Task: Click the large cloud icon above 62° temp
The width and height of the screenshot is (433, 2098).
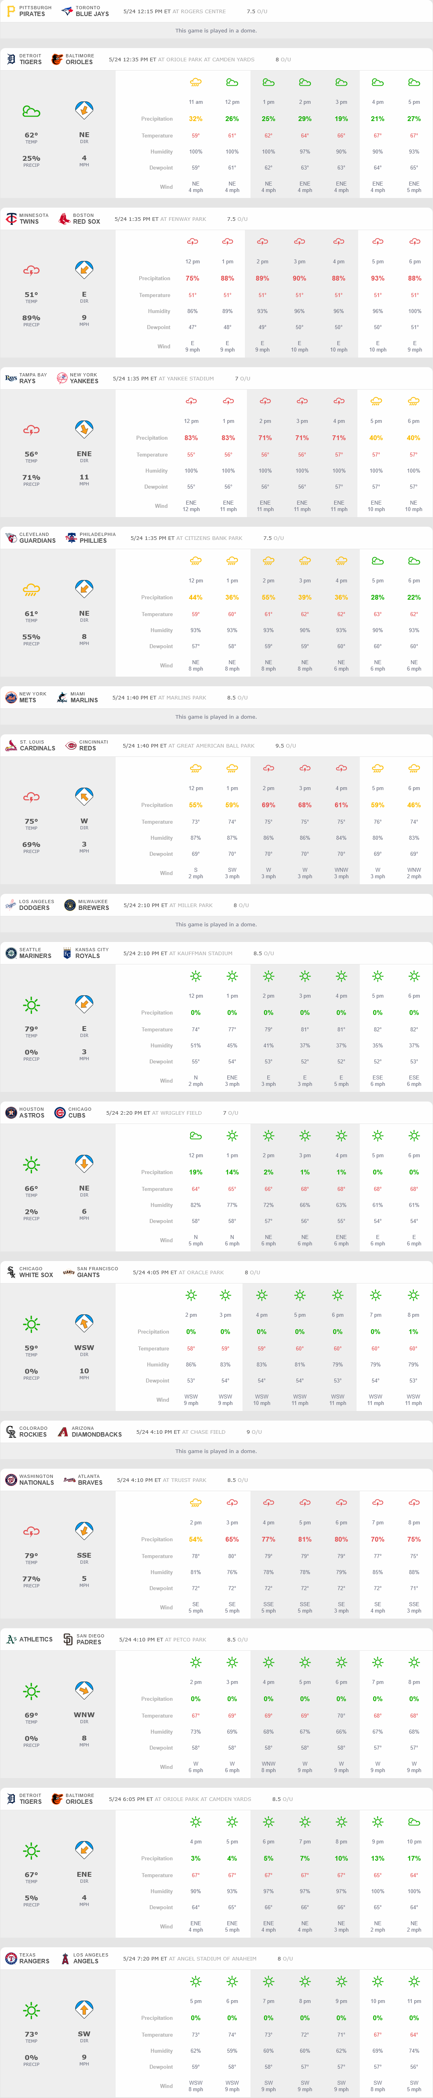Action: 31,111
